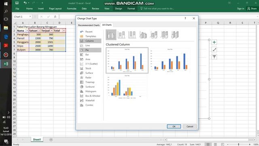This screenshot has width=259, height=146.
Task: Select the 3-D Clustered Column subtype icon
Action: [143, 35]
